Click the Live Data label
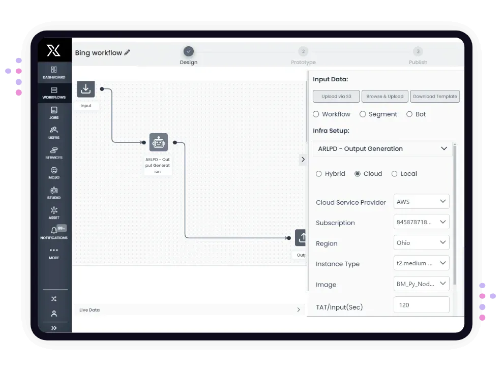 point(90,310)
